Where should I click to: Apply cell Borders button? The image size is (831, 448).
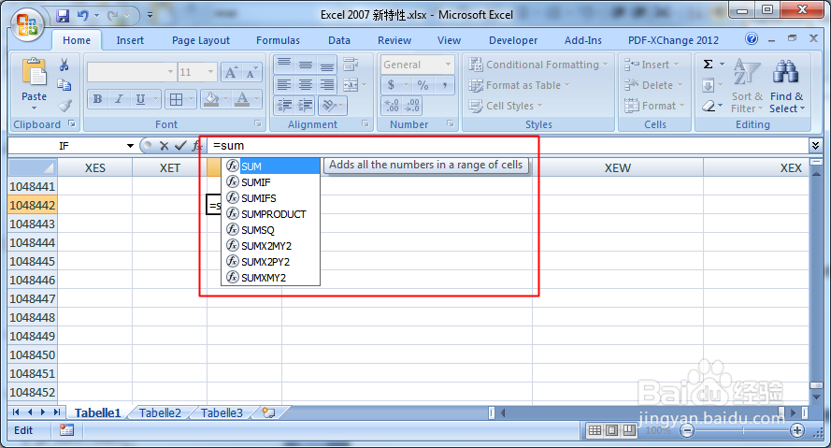click(x=176, y=99)
